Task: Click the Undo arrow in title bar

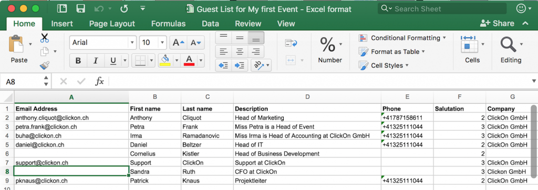Action: [x=99, y=9]
